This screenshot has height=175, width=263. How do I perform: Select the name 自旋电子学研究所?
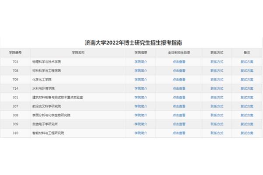(x=45, y=124)
